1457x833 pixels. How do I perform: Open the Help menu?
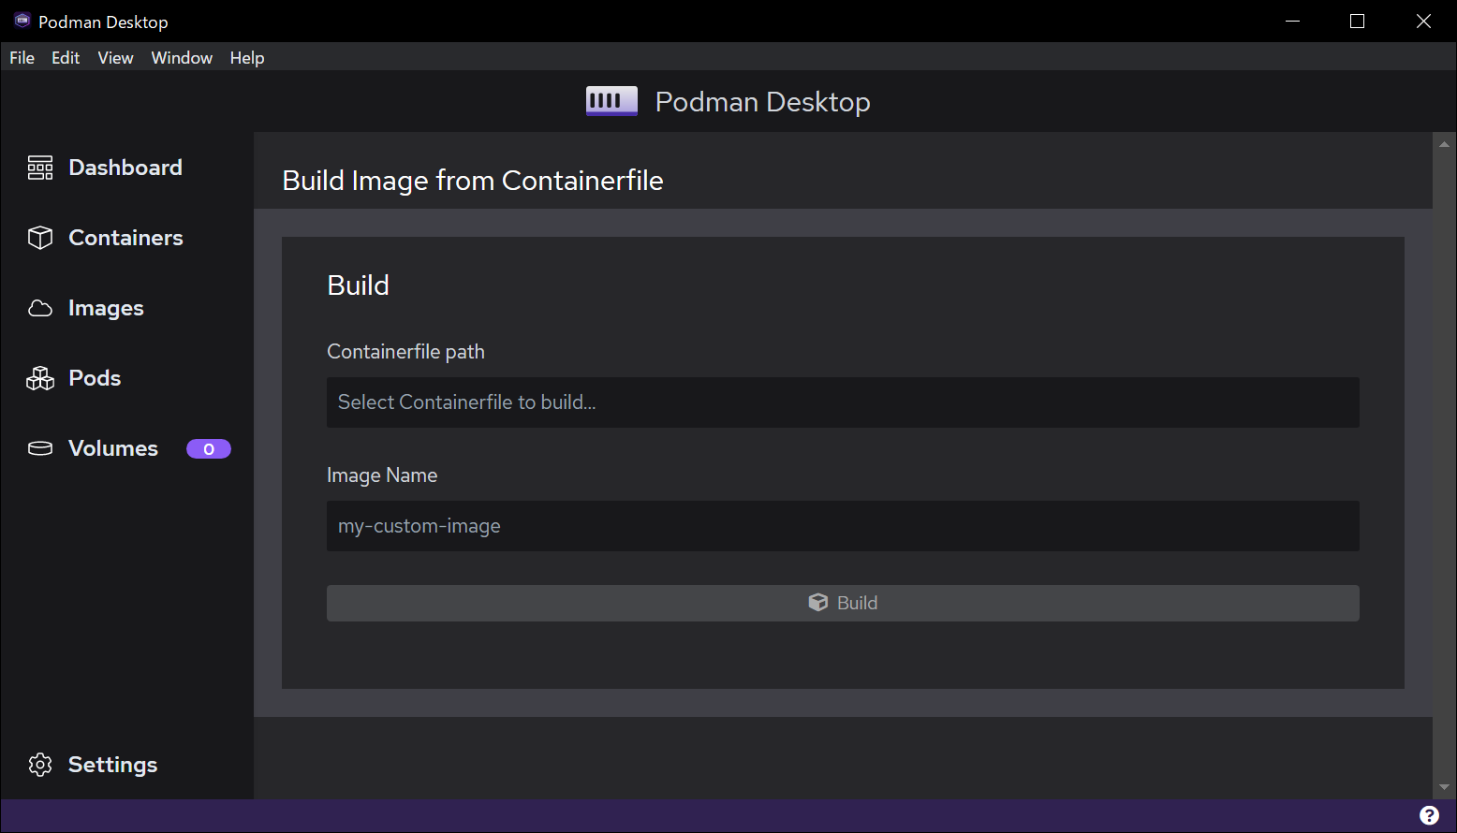coord(247,58)
